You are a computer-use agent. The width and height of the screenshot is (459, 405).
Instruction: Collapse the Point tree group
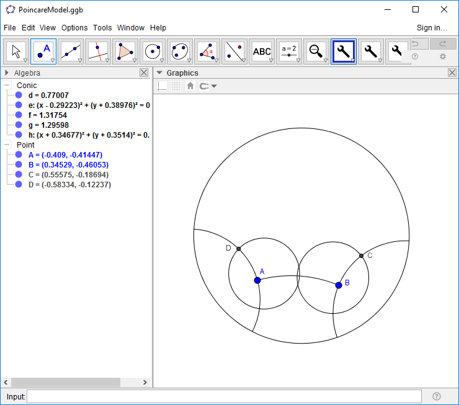(x=7, y=145)
